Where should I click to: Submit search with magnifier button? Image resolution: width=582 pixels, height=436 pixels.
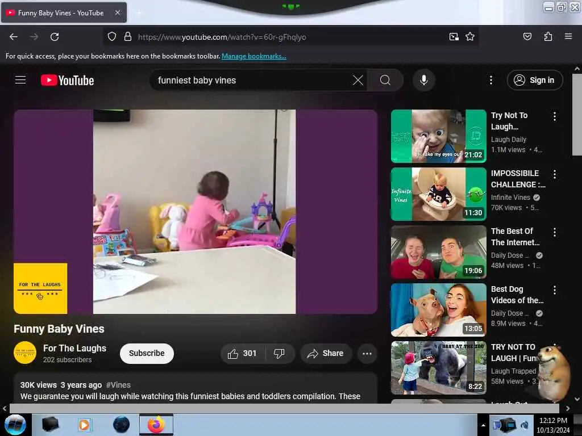tap(385, 80)
